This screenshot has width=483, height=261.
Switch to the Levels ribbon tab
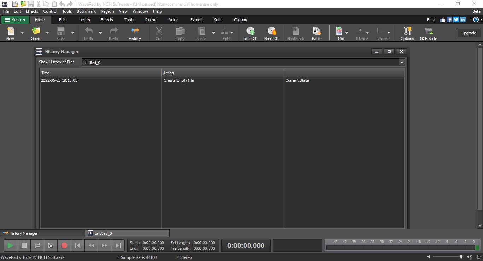(x=85, y=20)
